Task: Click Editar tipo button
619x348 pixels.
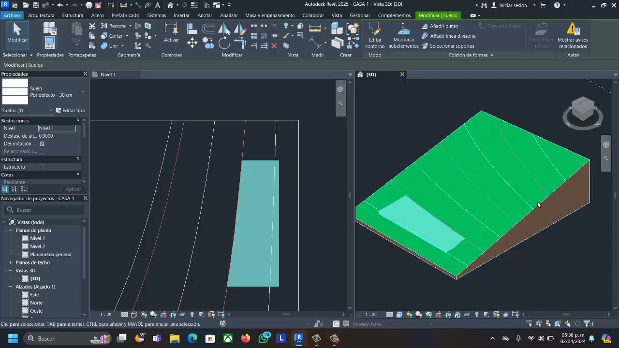Action: tap(71, 111)
